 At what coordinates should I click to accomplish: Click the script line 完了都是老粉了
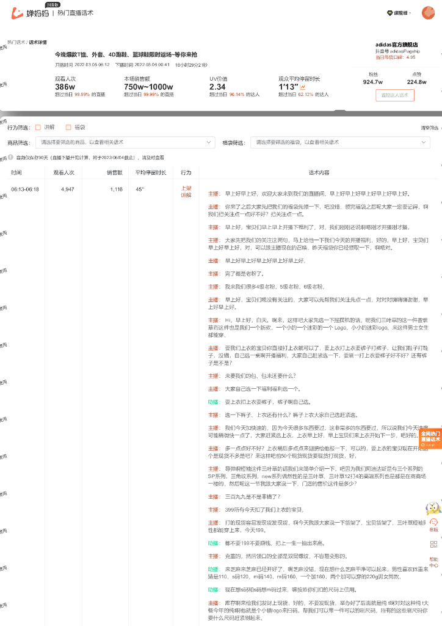pos(244,274)
